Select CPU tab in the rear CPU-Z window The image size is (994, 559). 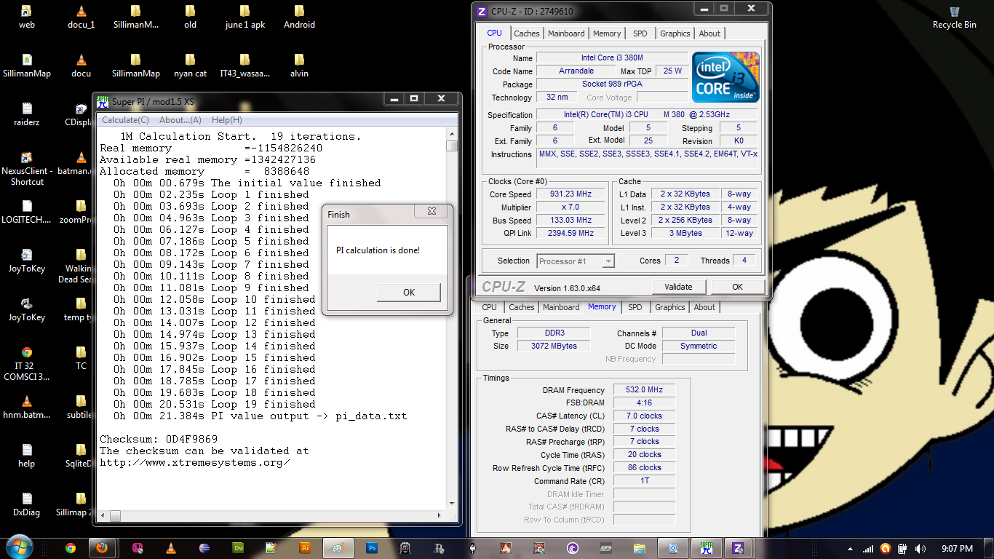tap(490, 307)
